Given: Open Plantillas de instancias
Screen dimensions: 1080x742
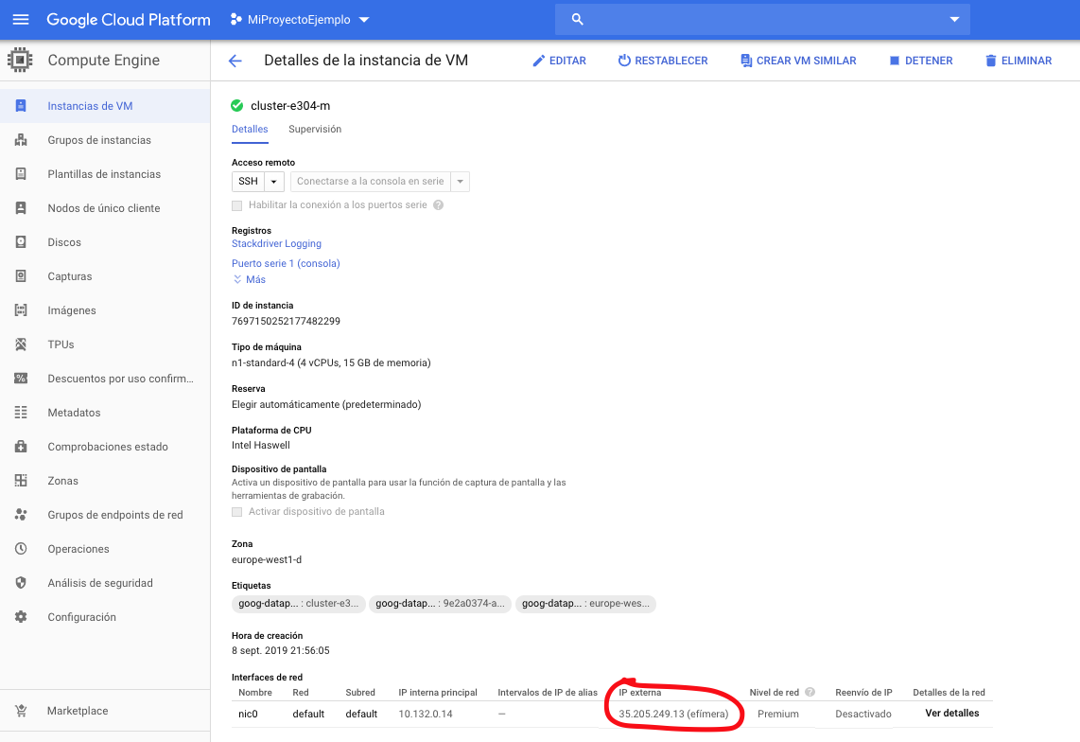Looking at the screenshot, I should 105,174.
